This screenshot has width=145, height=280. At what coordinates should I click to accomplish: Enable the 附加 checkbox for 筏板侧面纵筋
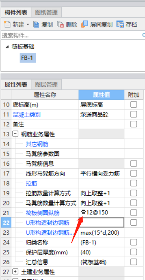(x=133, y=213)
